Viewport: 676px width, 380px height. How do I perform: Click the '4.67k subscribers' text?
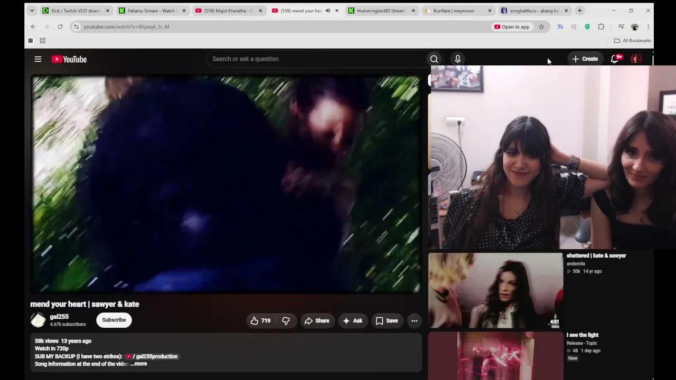[x=68, y=324]
